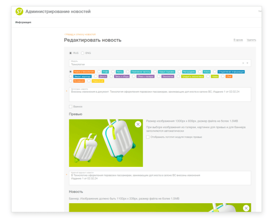Select the ENG language option

click(x=83, y=53)
